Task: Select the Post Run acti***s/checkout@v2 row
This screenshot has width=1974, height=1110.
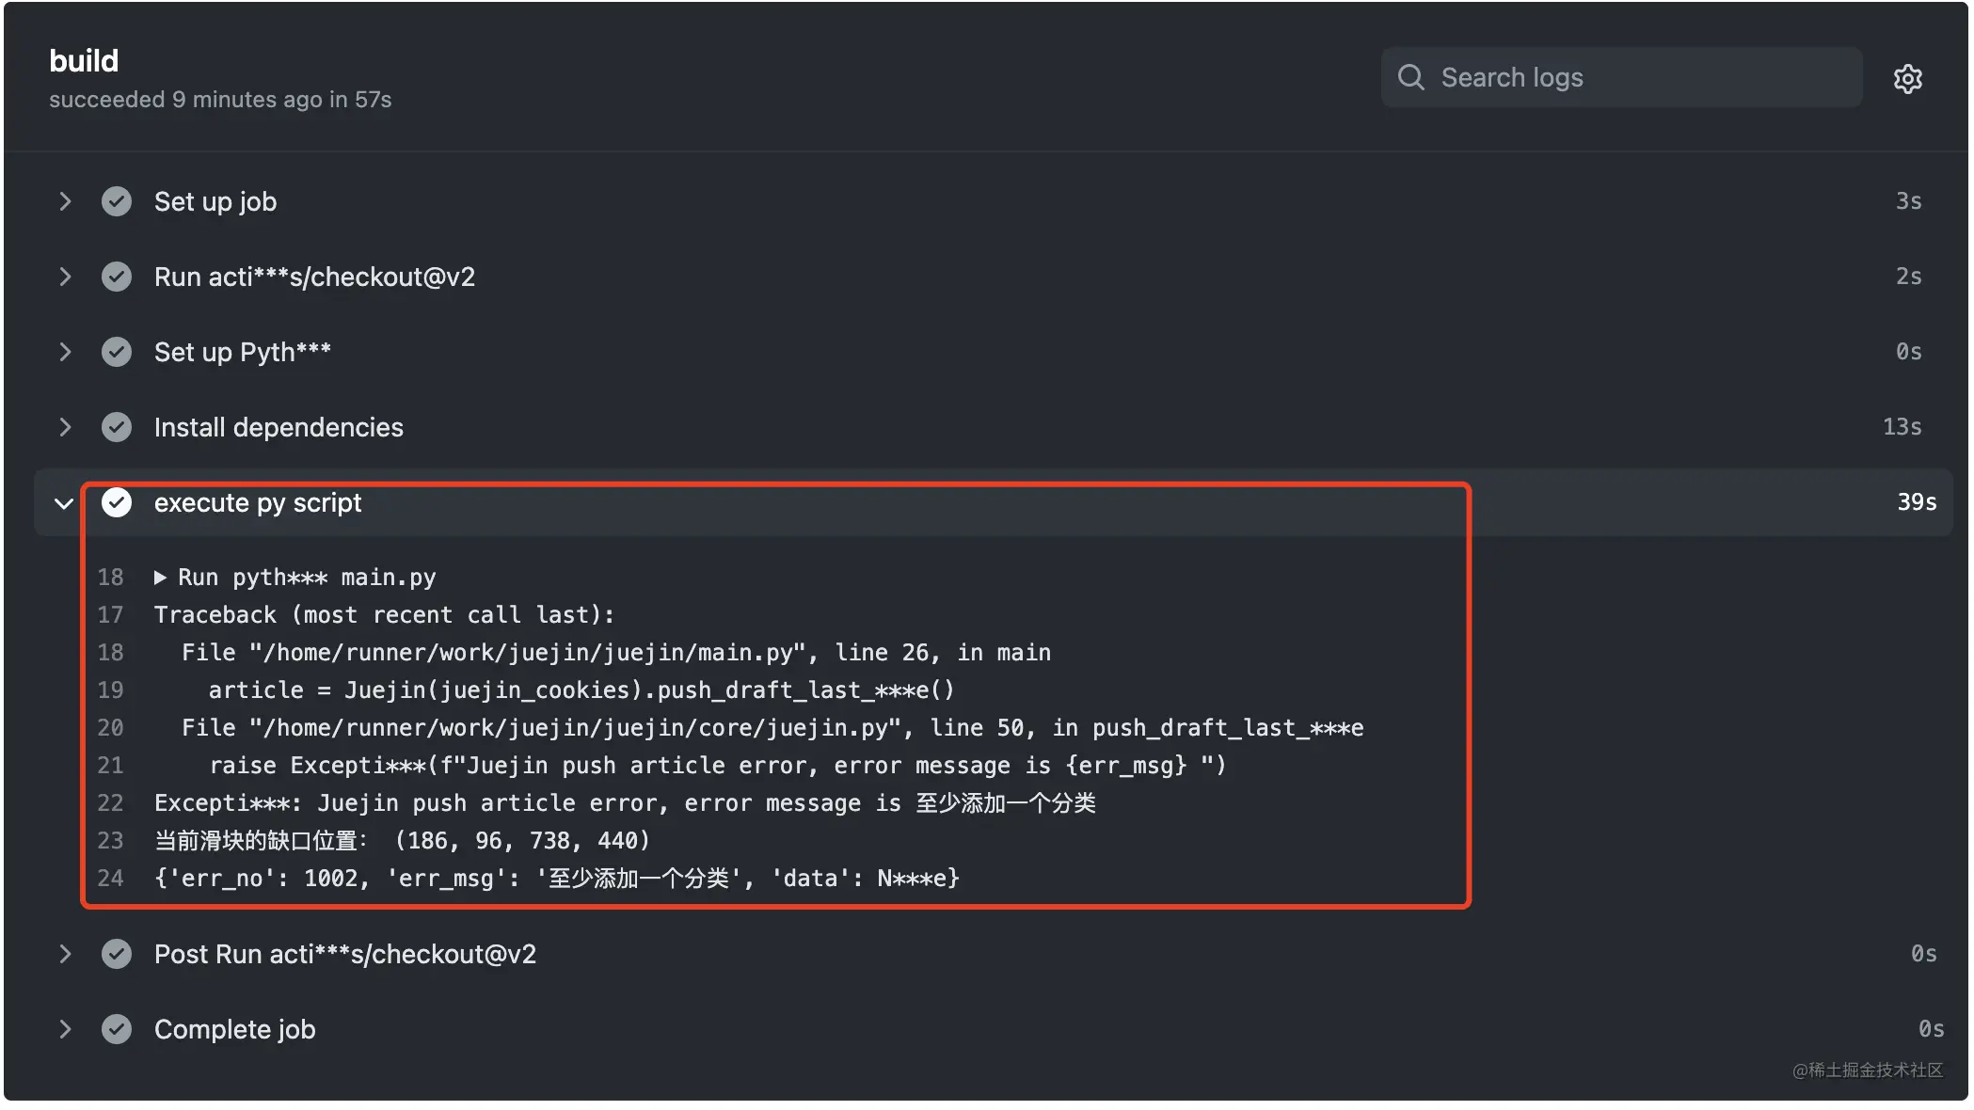Action: (x=994, y=954)
